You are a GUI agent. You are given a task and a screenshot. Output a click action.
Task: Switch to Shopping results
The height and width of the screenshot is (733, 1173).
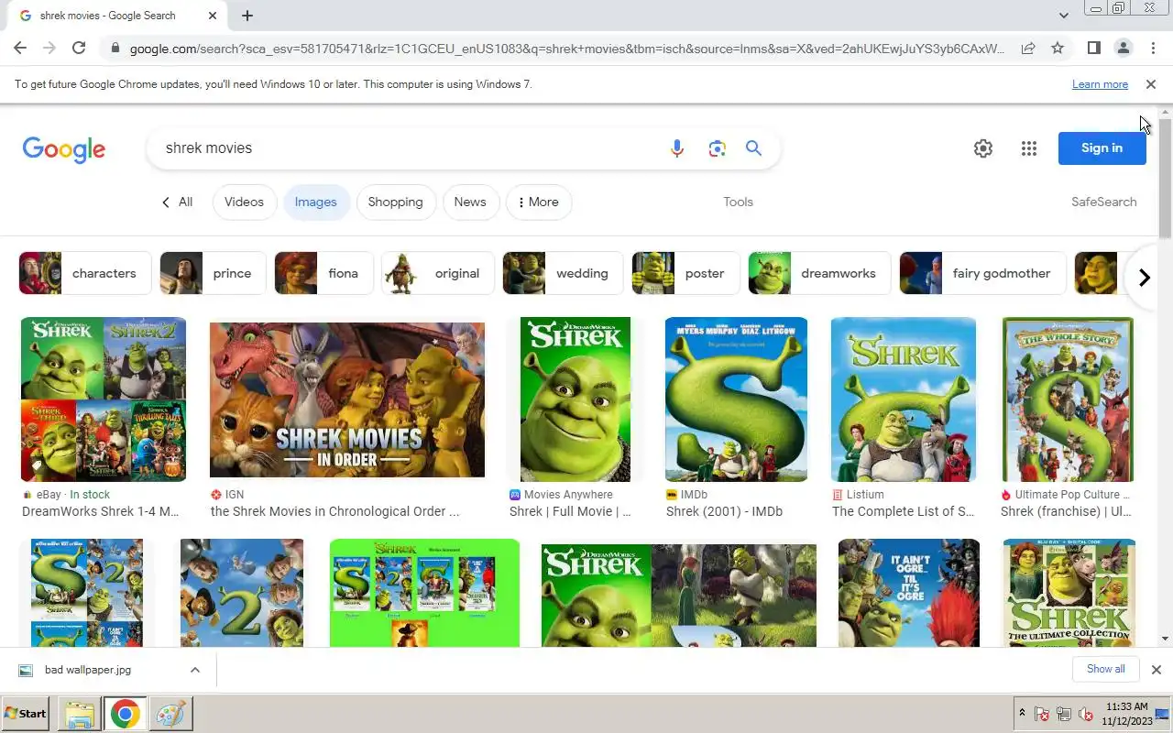[395, 202]
